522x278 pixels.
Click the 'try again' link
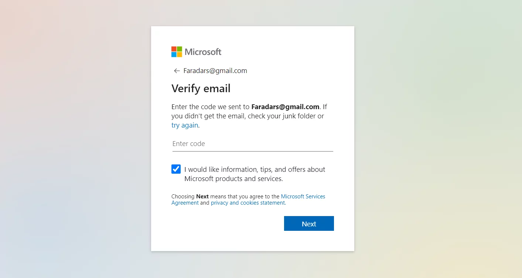(185, 125)
